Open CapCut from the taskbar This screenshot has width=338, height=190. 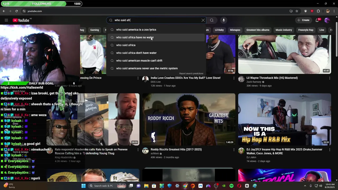(x=247, y=186)
